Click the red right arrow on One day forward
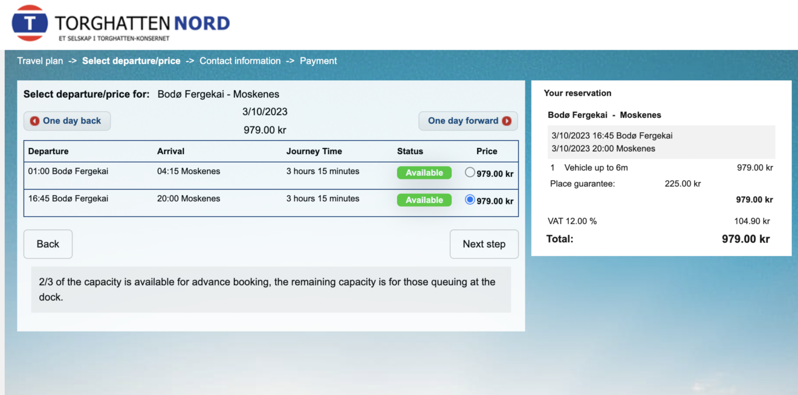Image resolution: width=798 pixels, height=395 pixels. pyautogui.click(x=507, y=121)
